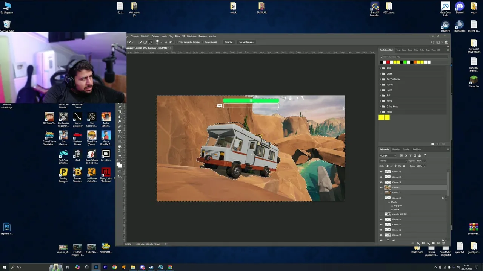This screenshot has width=483, height=271.
Task: Click Windows Start button
Action: tap(5, 267)
